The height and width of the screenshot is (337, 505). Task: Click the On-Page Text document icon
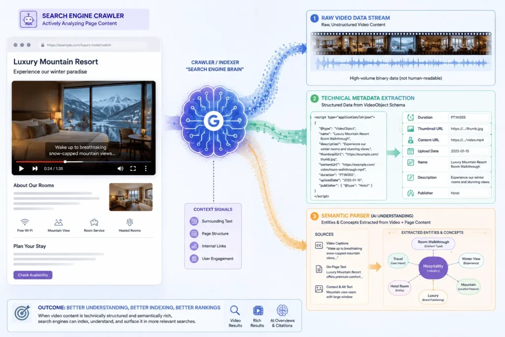319,269
